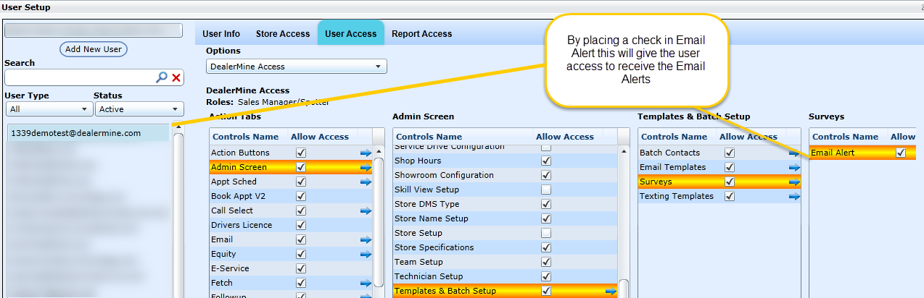The width and height of the screenshot is (924, 298).
Task: Click blue arrow beside Templates & Batch Setup
Action: click(x=611, y=291)
